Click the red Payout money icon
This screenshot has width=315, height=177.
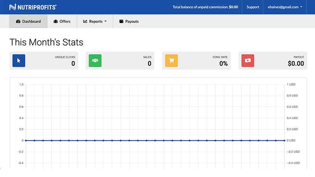248,61
